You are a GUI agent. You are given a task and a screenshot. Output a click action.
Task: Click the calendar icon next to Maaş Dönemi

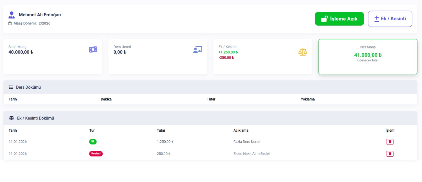coord(10,23)
